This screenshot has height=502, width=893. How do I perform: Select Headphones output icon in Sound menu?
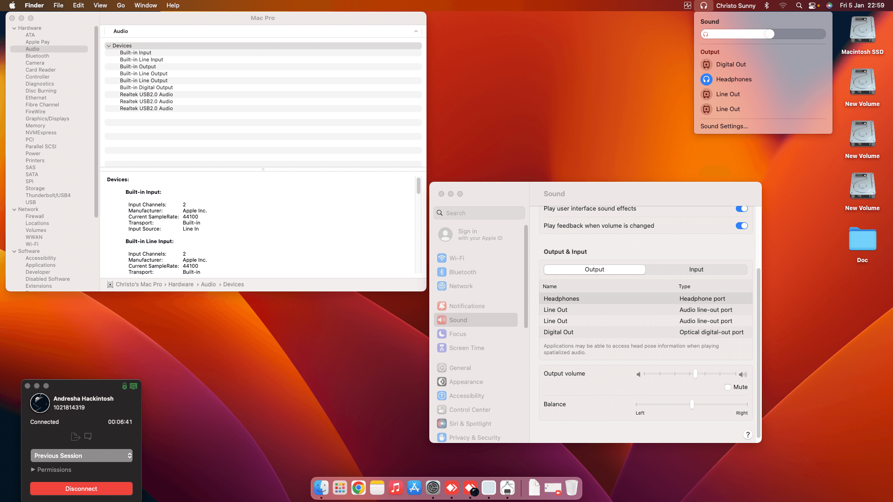coord(706,79)
